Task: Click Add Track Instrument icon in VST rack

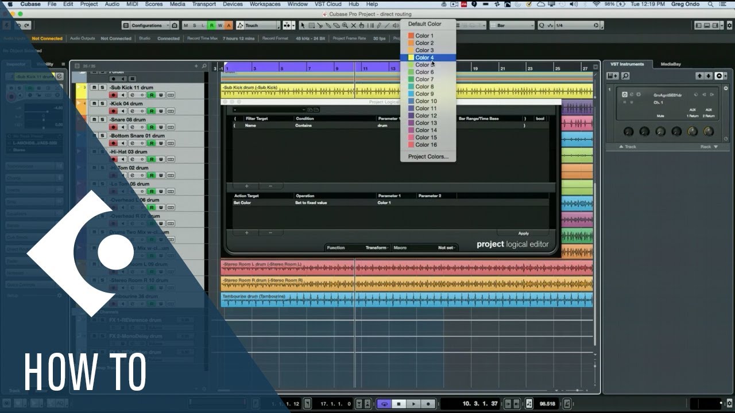Action: [614, 76]
